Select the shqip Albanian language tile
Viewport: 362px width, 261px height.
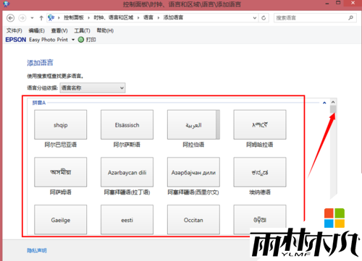pyautogui.click(x=61, y=125)
